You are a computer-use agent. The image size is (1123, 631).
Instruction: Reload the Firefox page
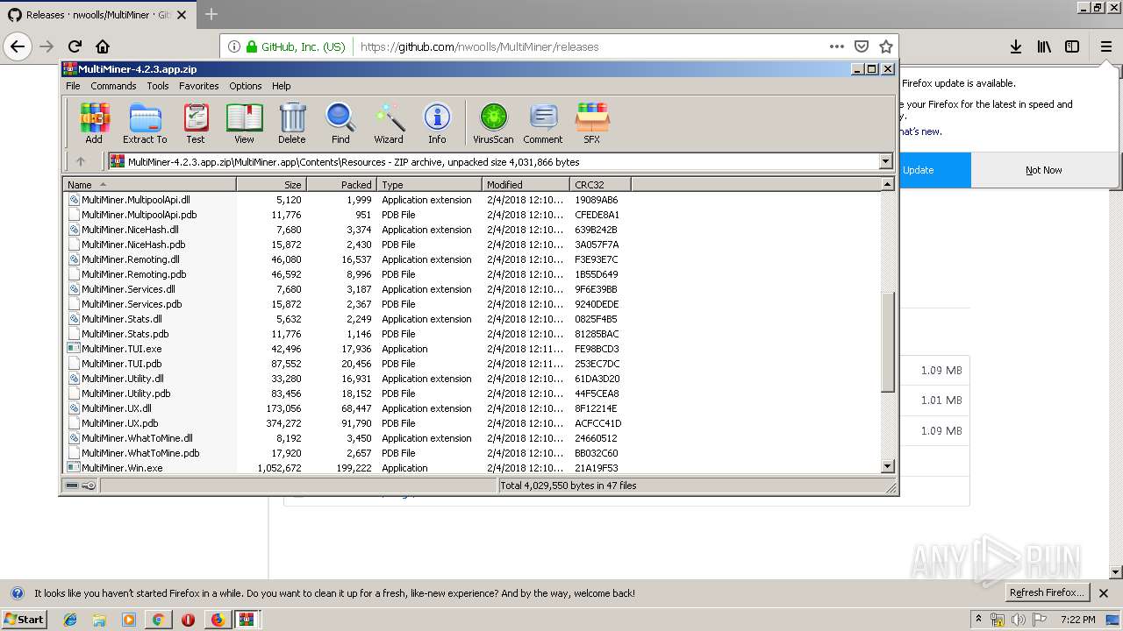pyautogui.click(x=75, y=46)
